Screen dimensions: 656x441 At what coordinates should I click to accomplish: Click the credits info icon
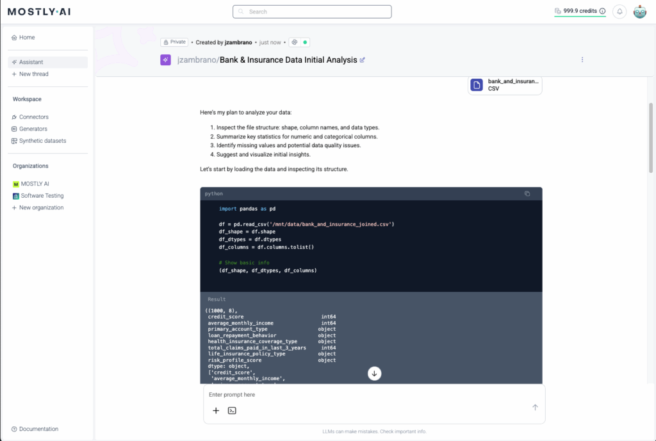pyautogui.click(x=602, y=12)
